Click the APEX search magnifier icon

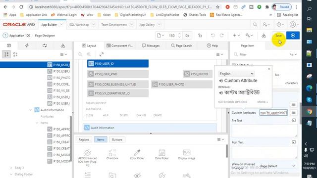pos(255,25)
